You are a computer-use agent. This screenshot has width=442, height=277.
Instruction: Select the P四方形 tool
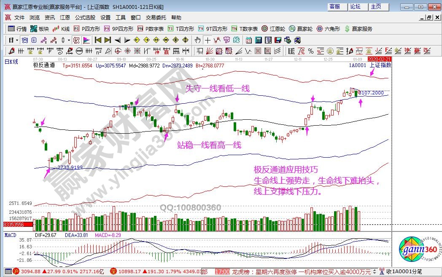(x=87, y=29)
